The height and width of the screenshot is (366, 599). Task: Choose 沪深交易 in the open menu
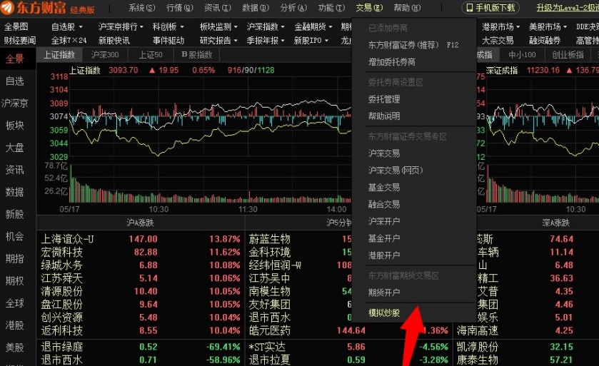click(384, 153)
